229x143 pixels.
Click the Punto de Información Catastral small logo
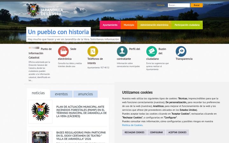(x=34, y=48)
